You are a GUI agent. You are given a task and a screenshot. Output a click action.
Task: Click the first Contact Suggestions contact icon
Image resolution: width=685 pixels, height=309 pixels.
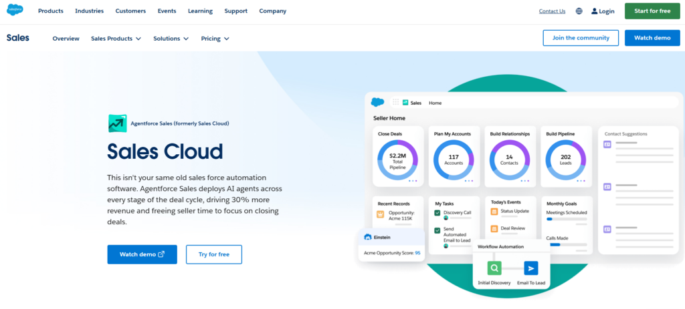pos(607,144)
